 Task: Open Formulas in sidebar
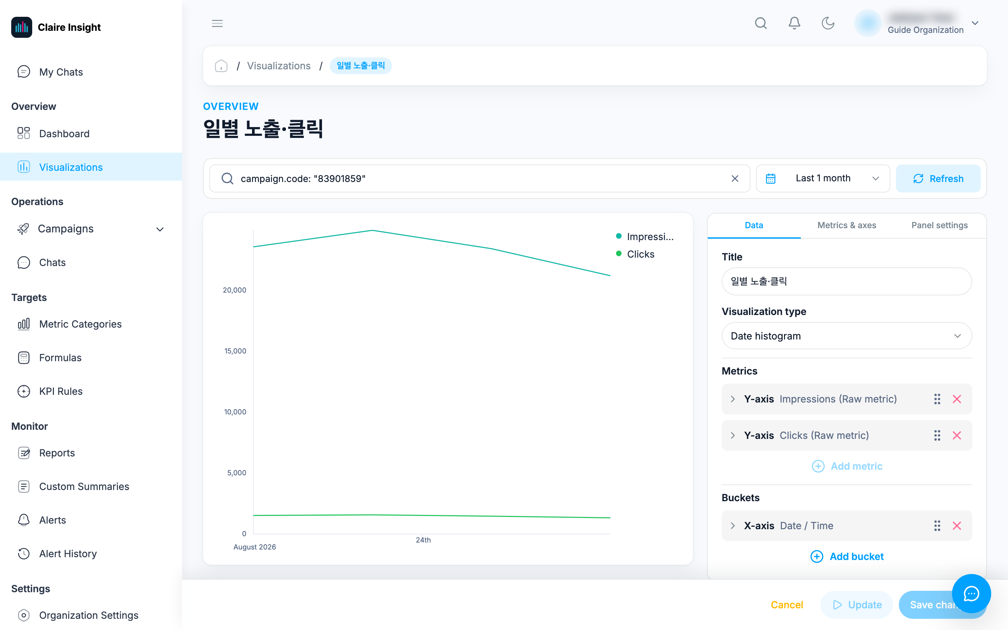[91, 358]
